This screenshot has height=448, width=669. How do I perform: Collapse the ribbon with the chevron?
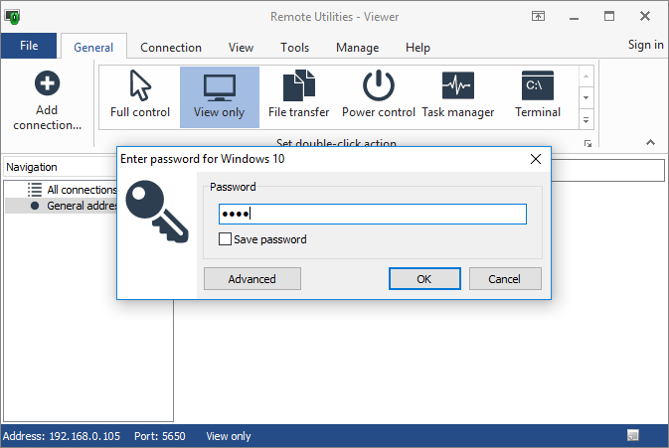coord(651,143)
